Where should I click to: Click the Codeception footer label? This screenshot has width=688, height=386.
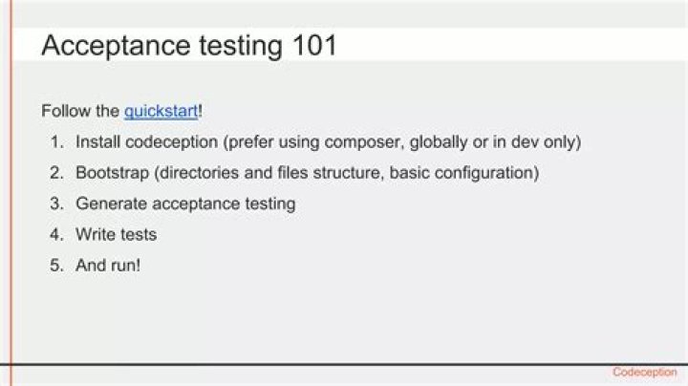644,373
